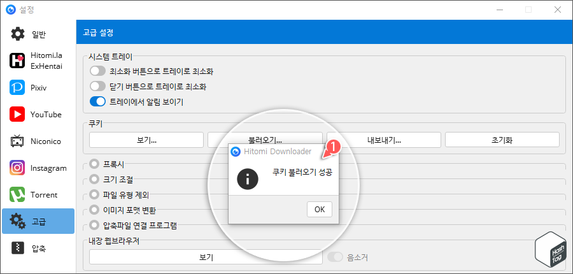Image resolution: width=573 pixels, height=274 pixels.
Task: Close the 설정 window
Action: (x=558, y=10)
